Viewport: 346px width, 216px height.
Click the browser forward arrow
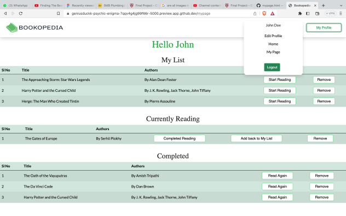point(13,14)
